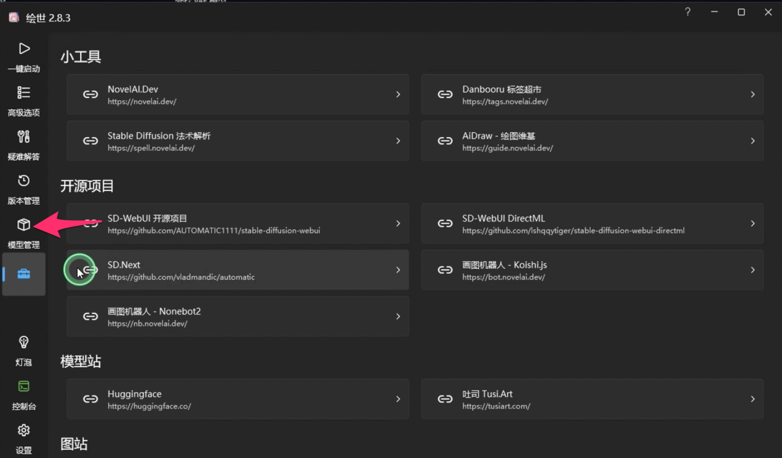Click the https://tusiart.com/ URL text
Screen dimensions: 782x458
(496, 406)
